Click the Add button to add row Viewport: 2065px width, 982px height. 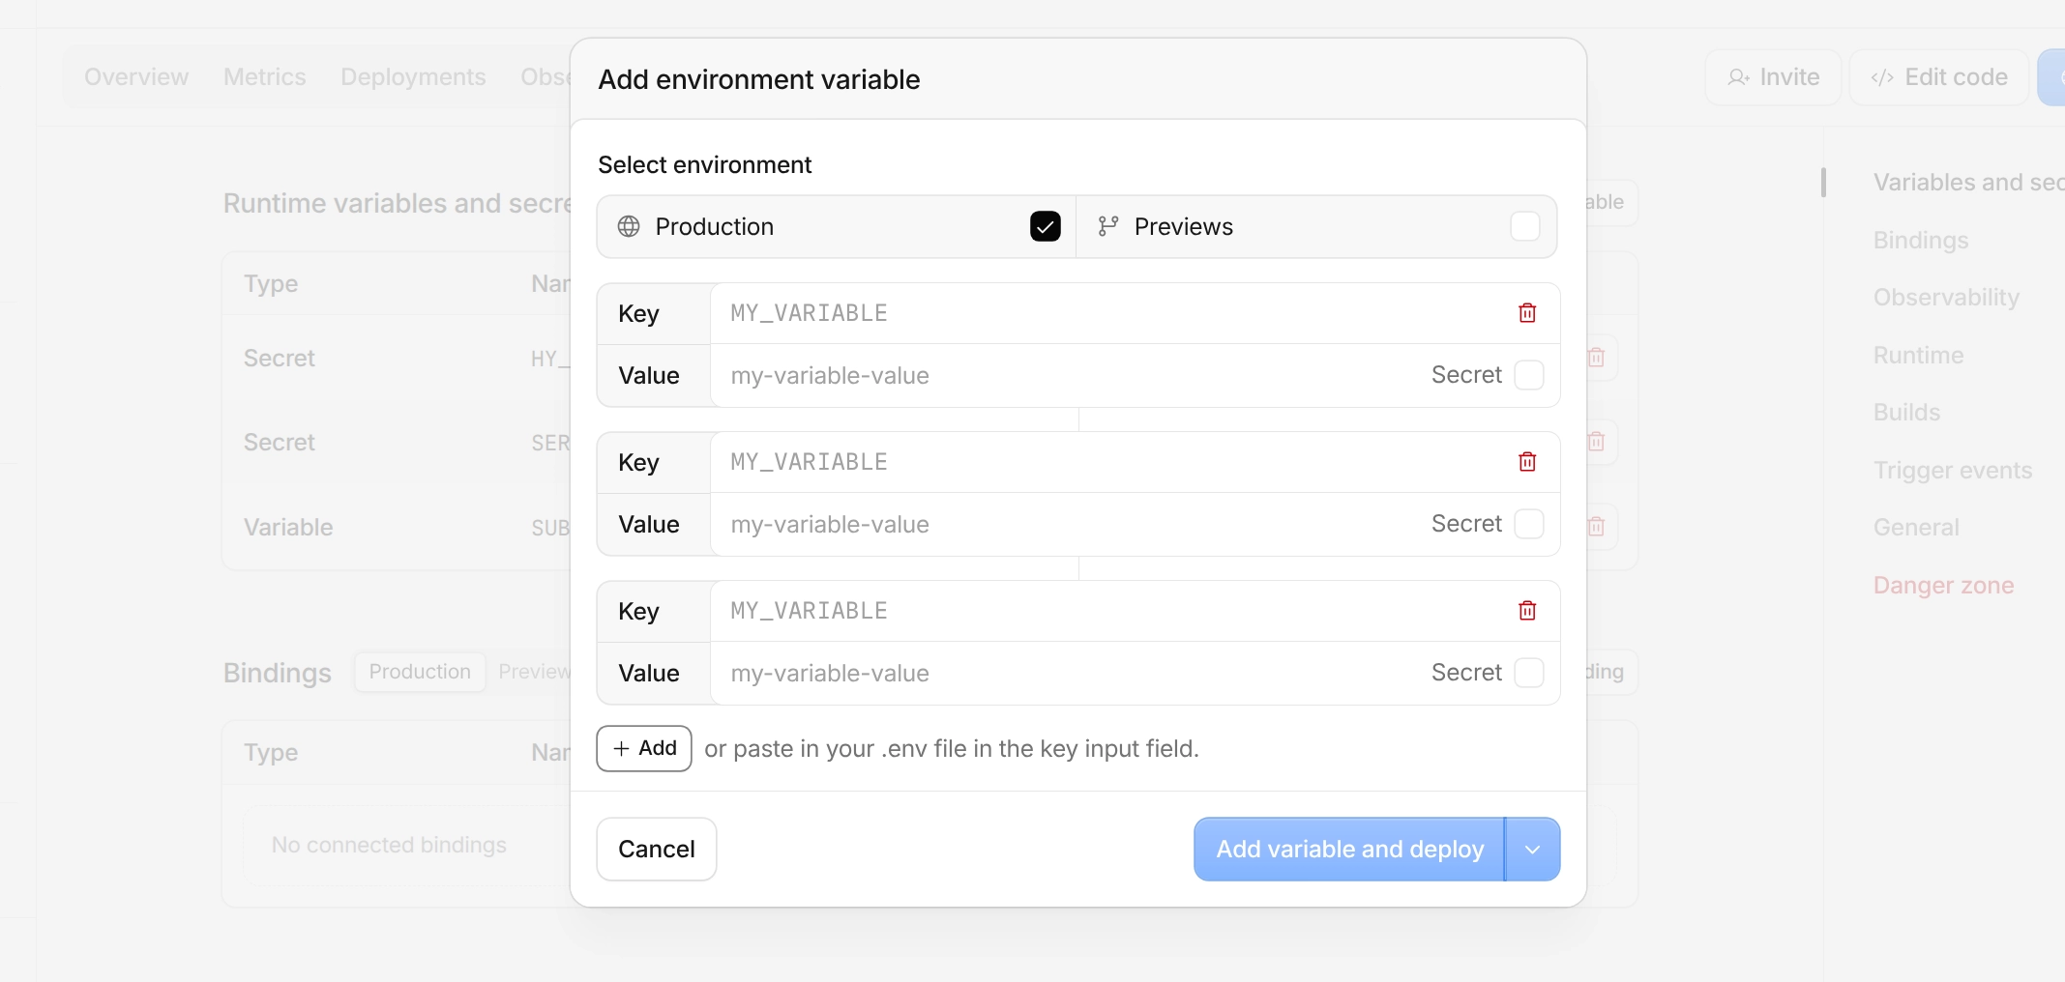pos(644,748)
